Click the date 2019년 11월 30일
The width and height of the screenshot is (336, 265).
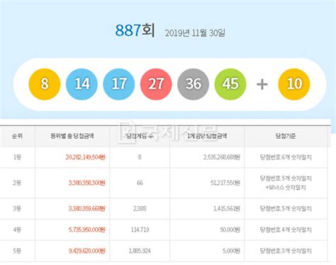click(195, 33)
